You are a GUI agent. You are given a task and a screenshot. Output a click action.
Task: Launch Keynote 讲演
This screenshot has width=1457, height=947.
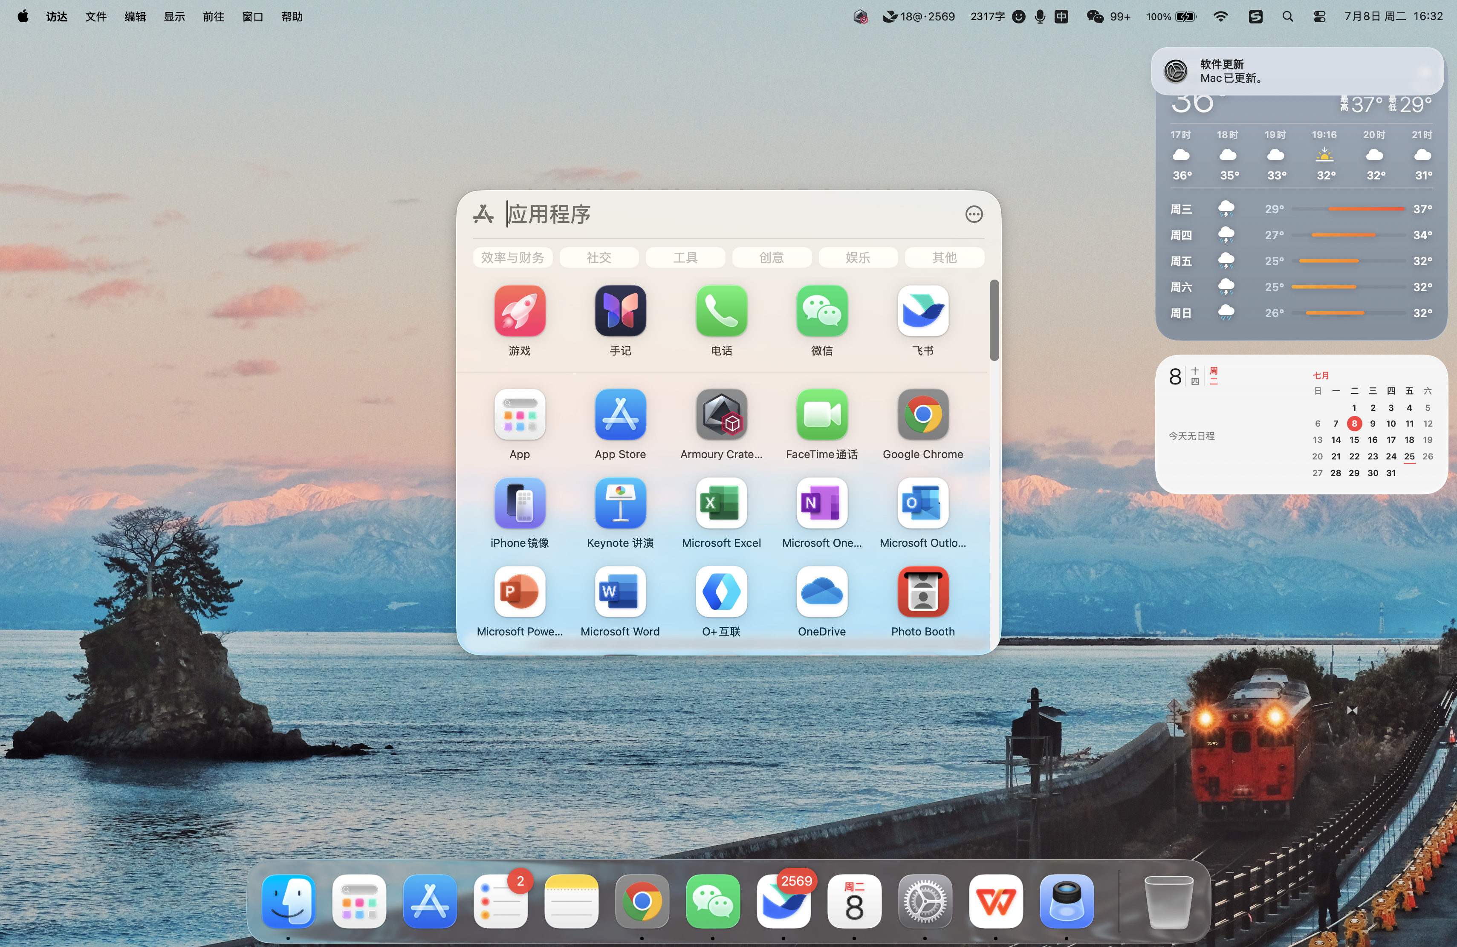tap(620, 503)
